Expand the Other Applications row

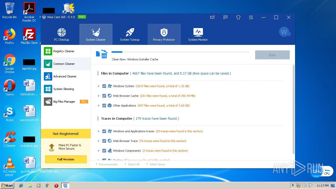(99, 106)
